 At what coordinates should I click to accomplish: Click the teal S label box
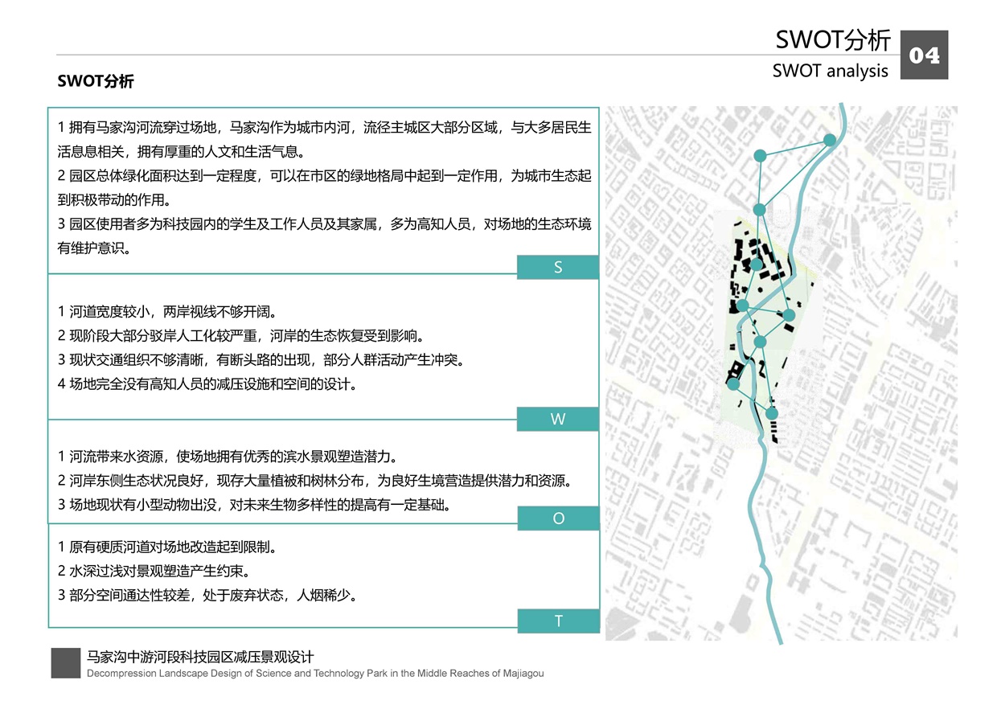(558, 268)
